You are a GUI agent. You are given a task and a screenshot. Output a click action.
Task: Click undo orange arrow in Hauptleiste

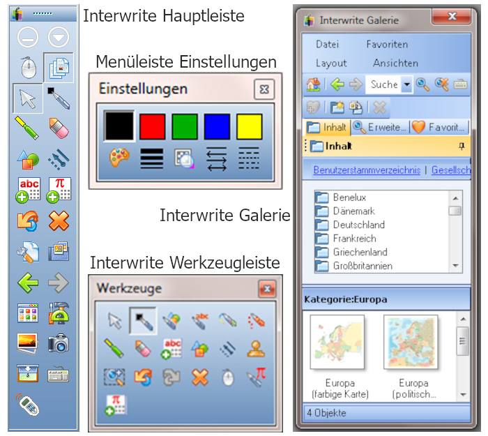(x=28, y=221)
